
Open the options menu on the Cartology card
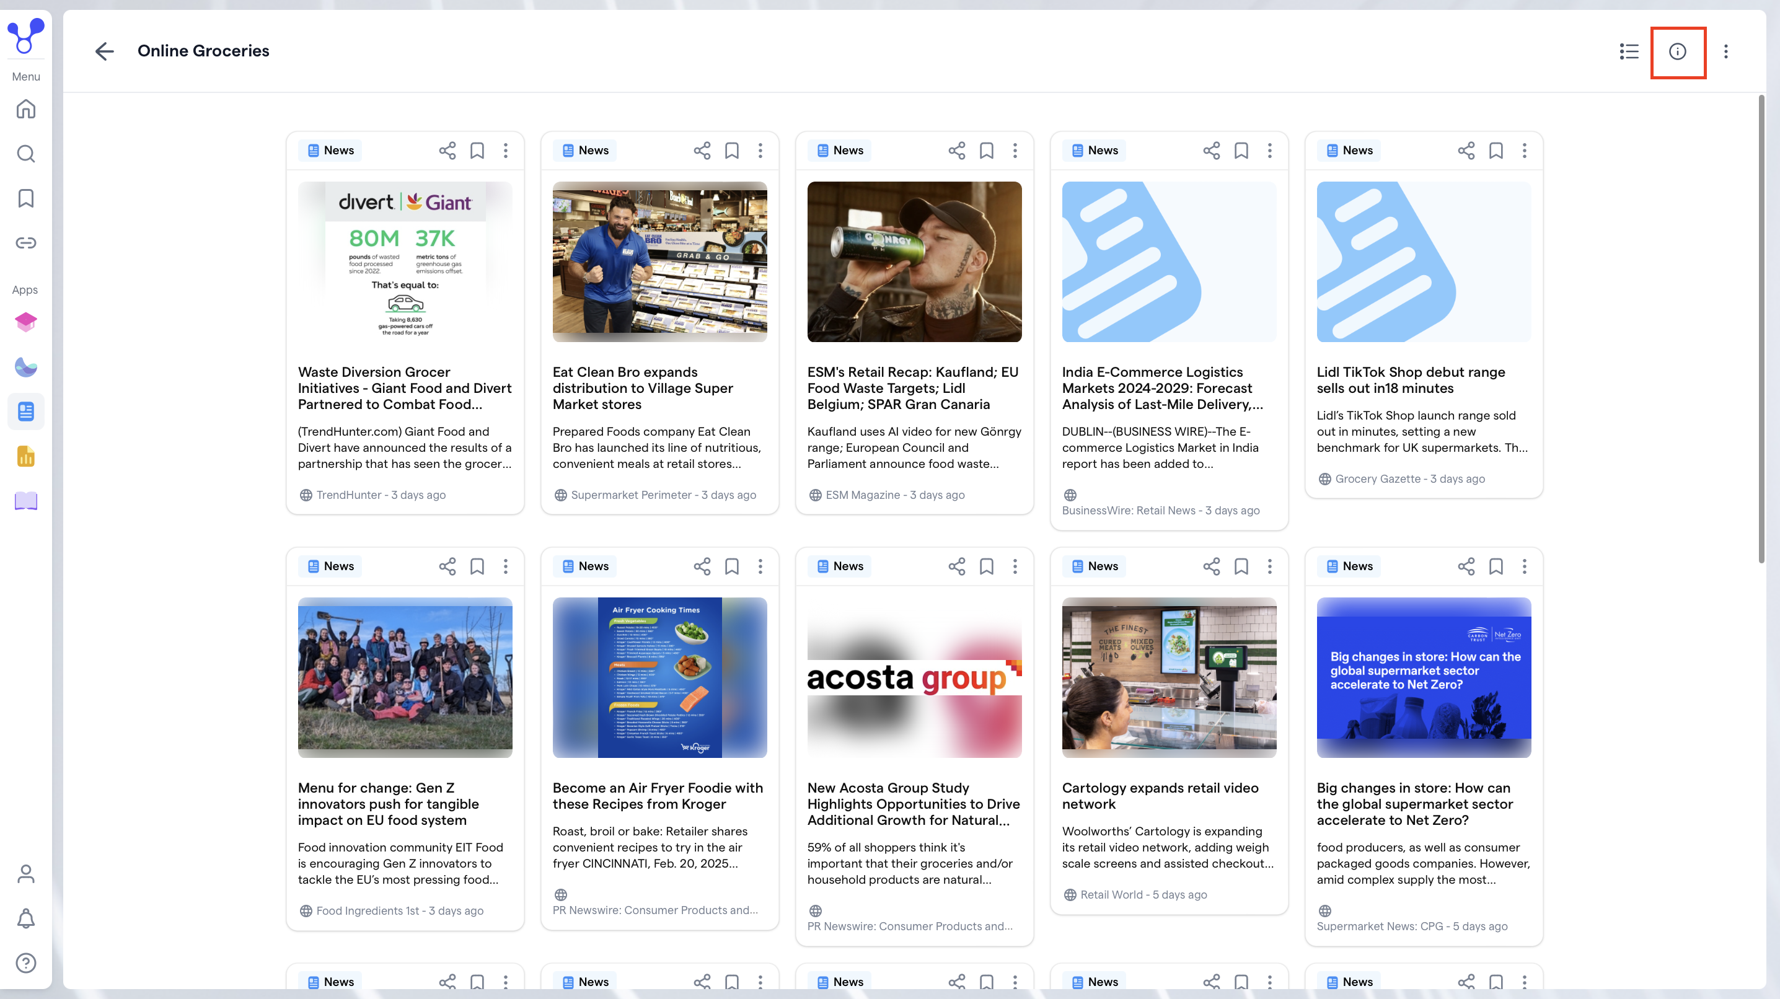point(1269,566)
